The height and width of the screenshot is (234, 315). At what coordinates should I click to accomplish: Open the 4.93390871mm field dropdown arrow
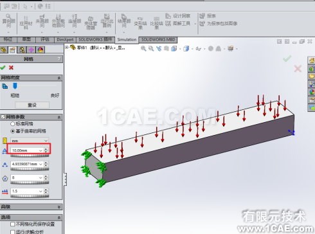[40, 165]
